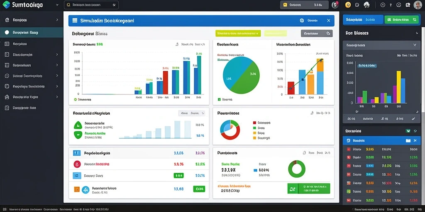Image resolution: width=425 pixels, height=212 pixels.
Task: Click the orange bottom legend swatch beside the donut chart
Action: click(x=254, y=138)
